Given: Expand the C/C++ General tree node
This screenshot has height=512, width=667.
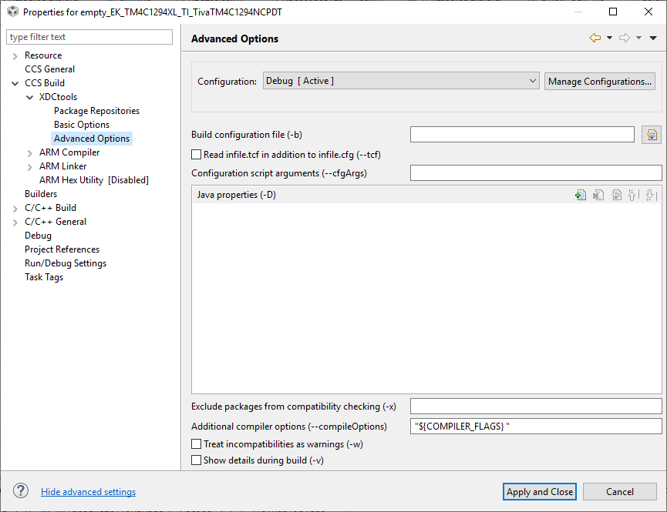Looking at the screenshot, I should [15, 222].
